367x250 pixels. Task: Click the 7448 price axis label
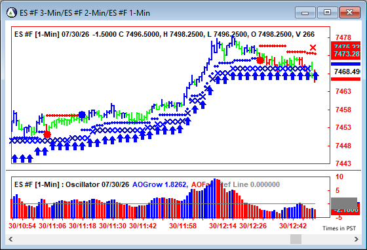[343, 146]
